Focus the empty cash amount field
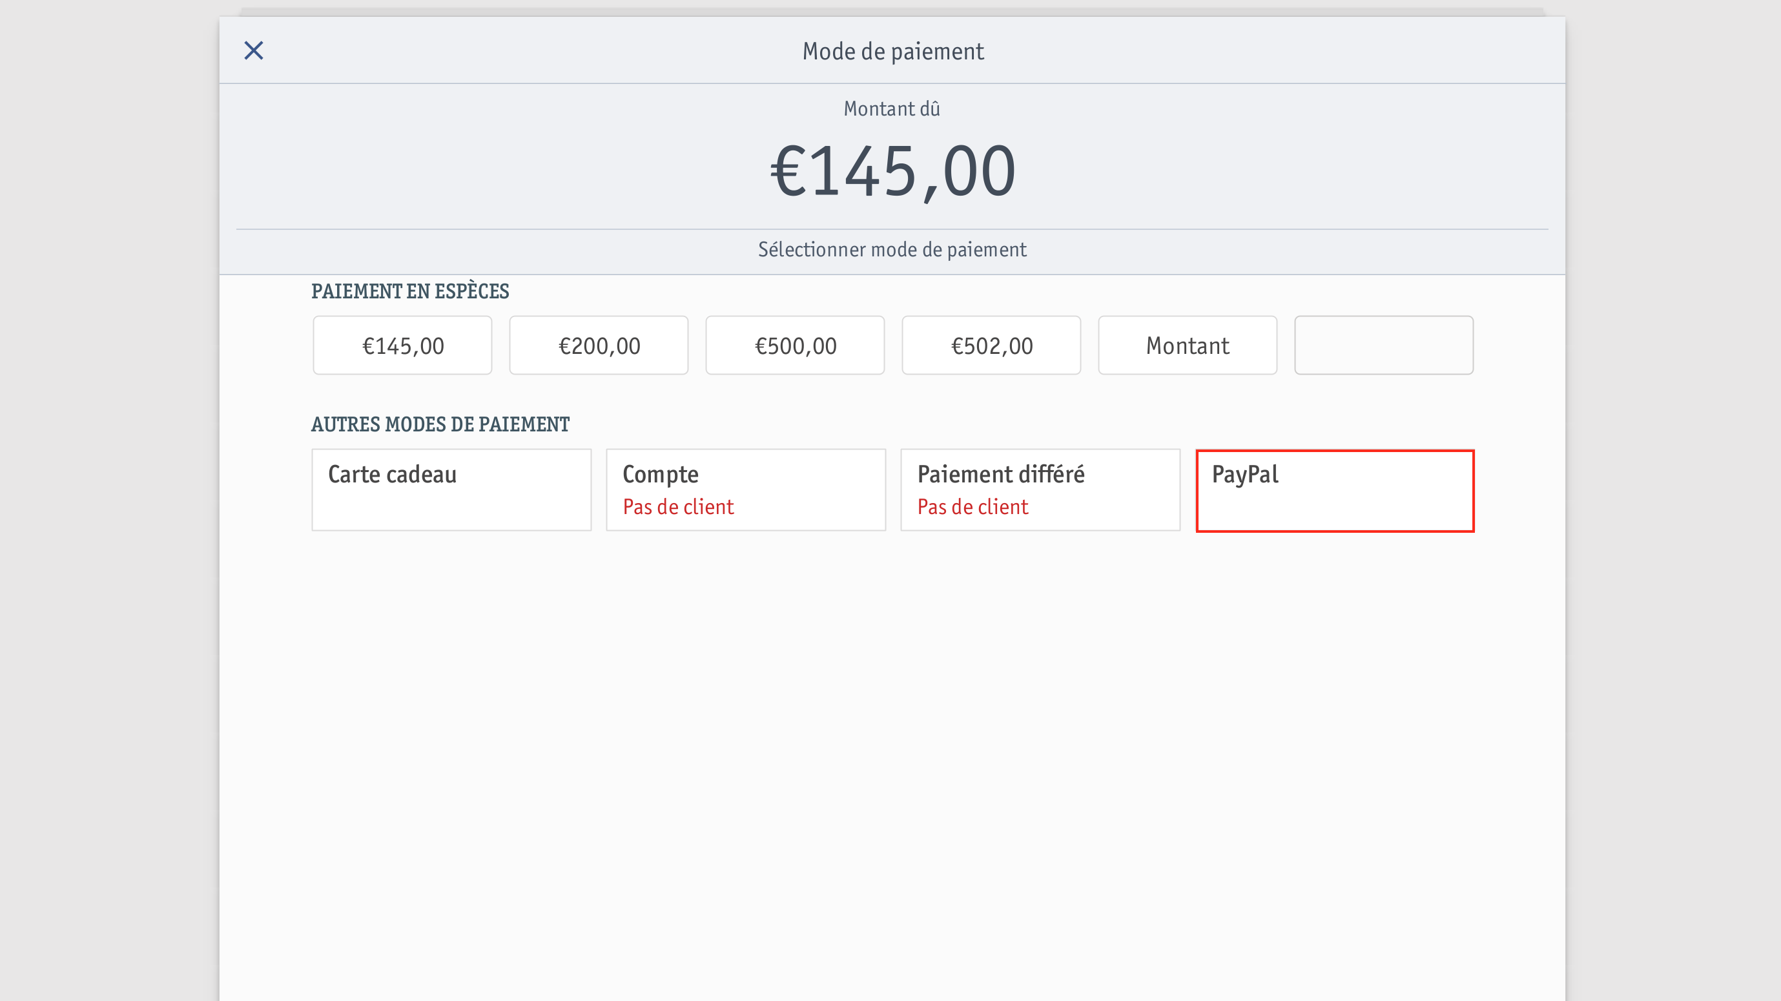Screen dimensions: 1781x1001 pyautogui.click(x=1384, y=346)
